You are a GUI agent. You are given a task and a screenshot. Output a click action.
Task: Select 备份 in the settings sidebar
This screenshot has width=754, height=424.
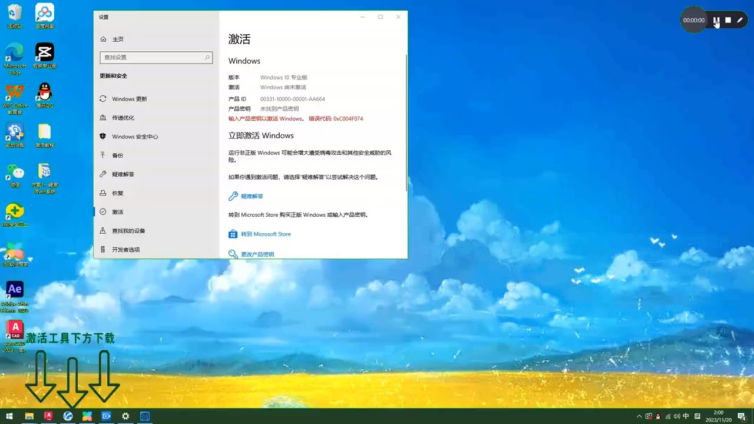(117, 155)
